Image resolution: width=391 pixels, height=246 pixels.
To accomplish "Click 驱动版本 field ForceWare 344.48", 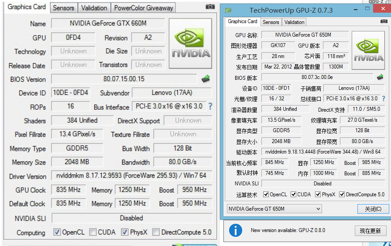I will (322, 152).
